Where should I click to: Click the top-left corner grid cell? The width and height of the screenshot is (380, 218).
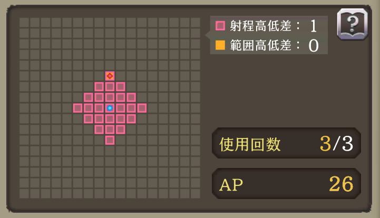24,23
